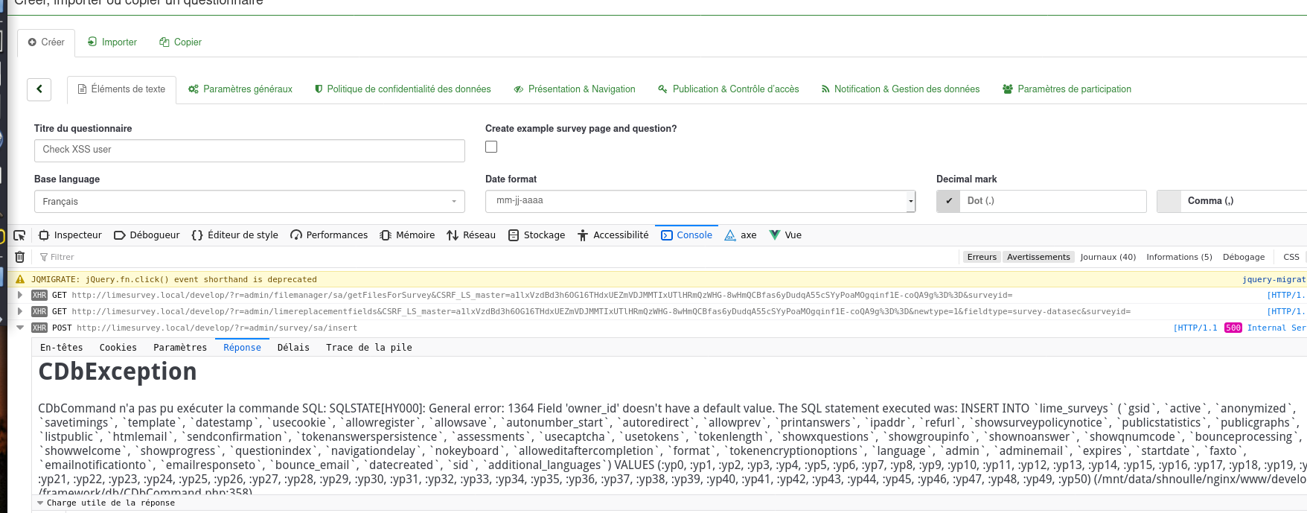
Task: Open the Accessibilité panel
Action: click(613, 235)
